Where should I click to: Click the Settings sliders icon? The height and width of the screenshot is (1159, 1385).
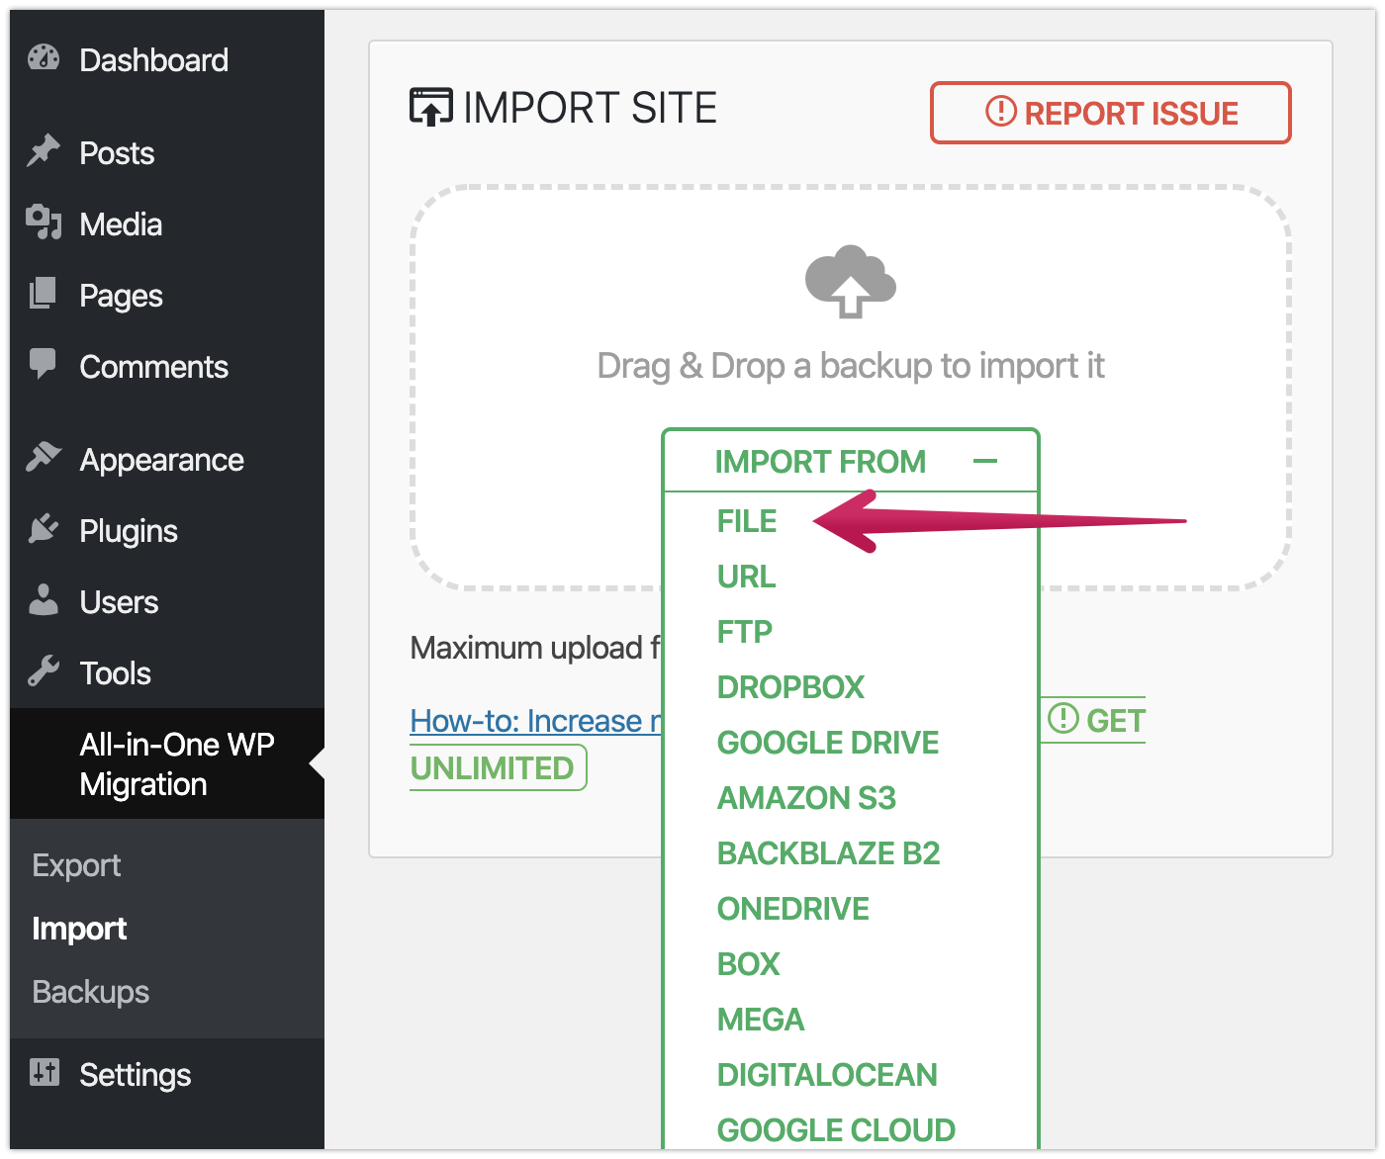click(x=45, y=1072)
